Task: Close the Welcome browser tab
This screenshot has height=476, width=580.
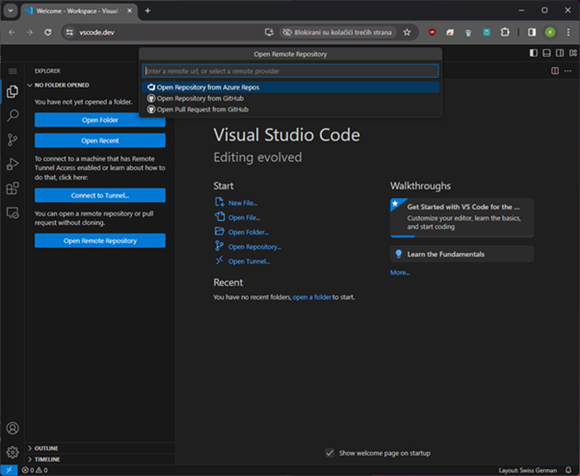Action: (x=130, y=11)
